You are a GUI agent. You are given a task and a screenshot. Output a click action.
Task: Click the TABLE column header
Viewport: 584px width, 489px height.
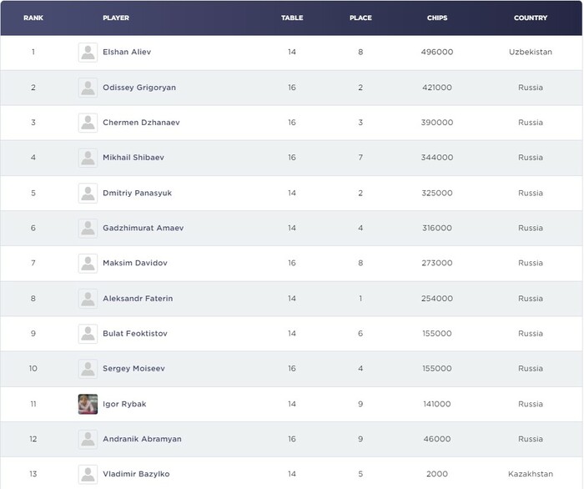coord(292,18)
